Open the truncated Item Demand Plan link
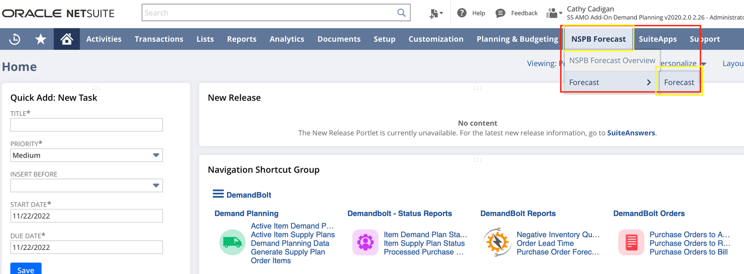 click(x=425, y=235)
